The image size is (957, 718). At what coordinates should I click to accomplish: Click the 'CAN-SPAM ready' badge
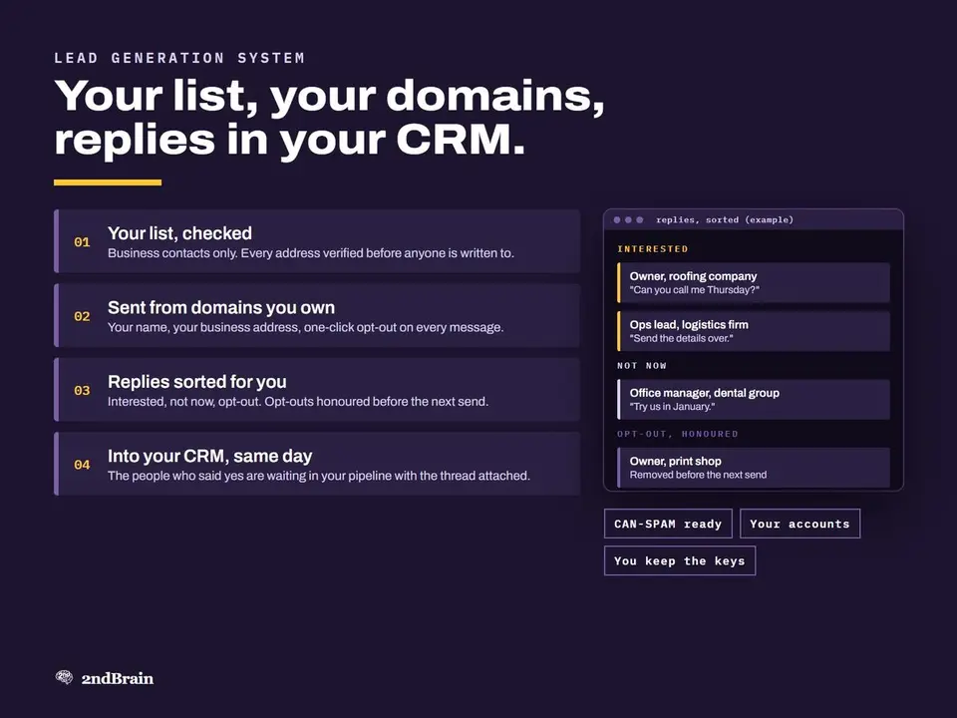(x=668, y=524)
